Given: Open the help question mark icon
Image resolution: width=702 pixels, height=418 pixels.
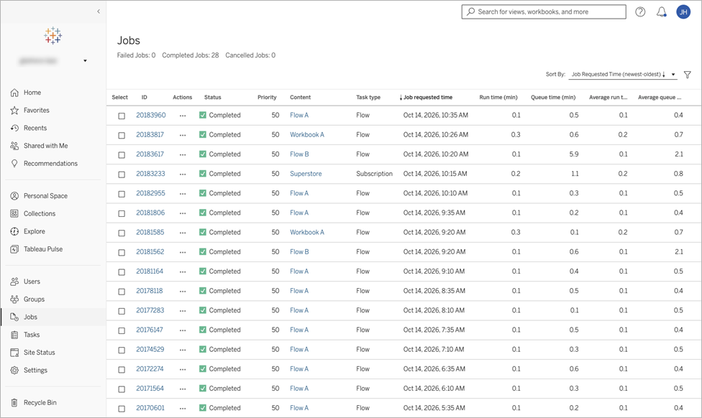Looking at the screenshot, I should 640,12.
